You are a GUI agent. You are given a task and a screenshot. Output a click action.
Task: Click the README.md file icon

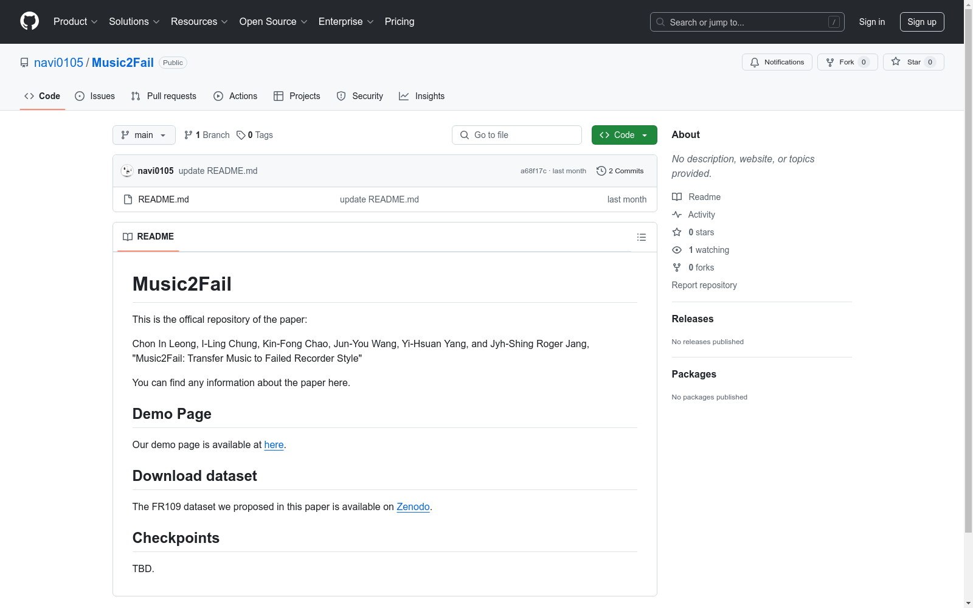(x=128, y=199)
